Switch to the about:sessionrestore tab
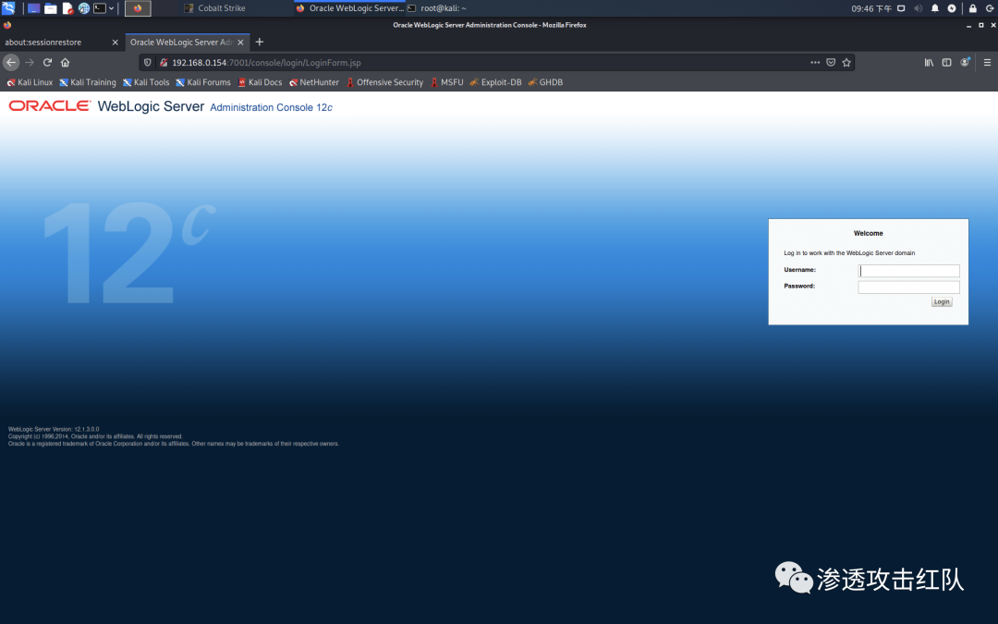The height and width of the screenshot is (624, 998). (55, 43)
